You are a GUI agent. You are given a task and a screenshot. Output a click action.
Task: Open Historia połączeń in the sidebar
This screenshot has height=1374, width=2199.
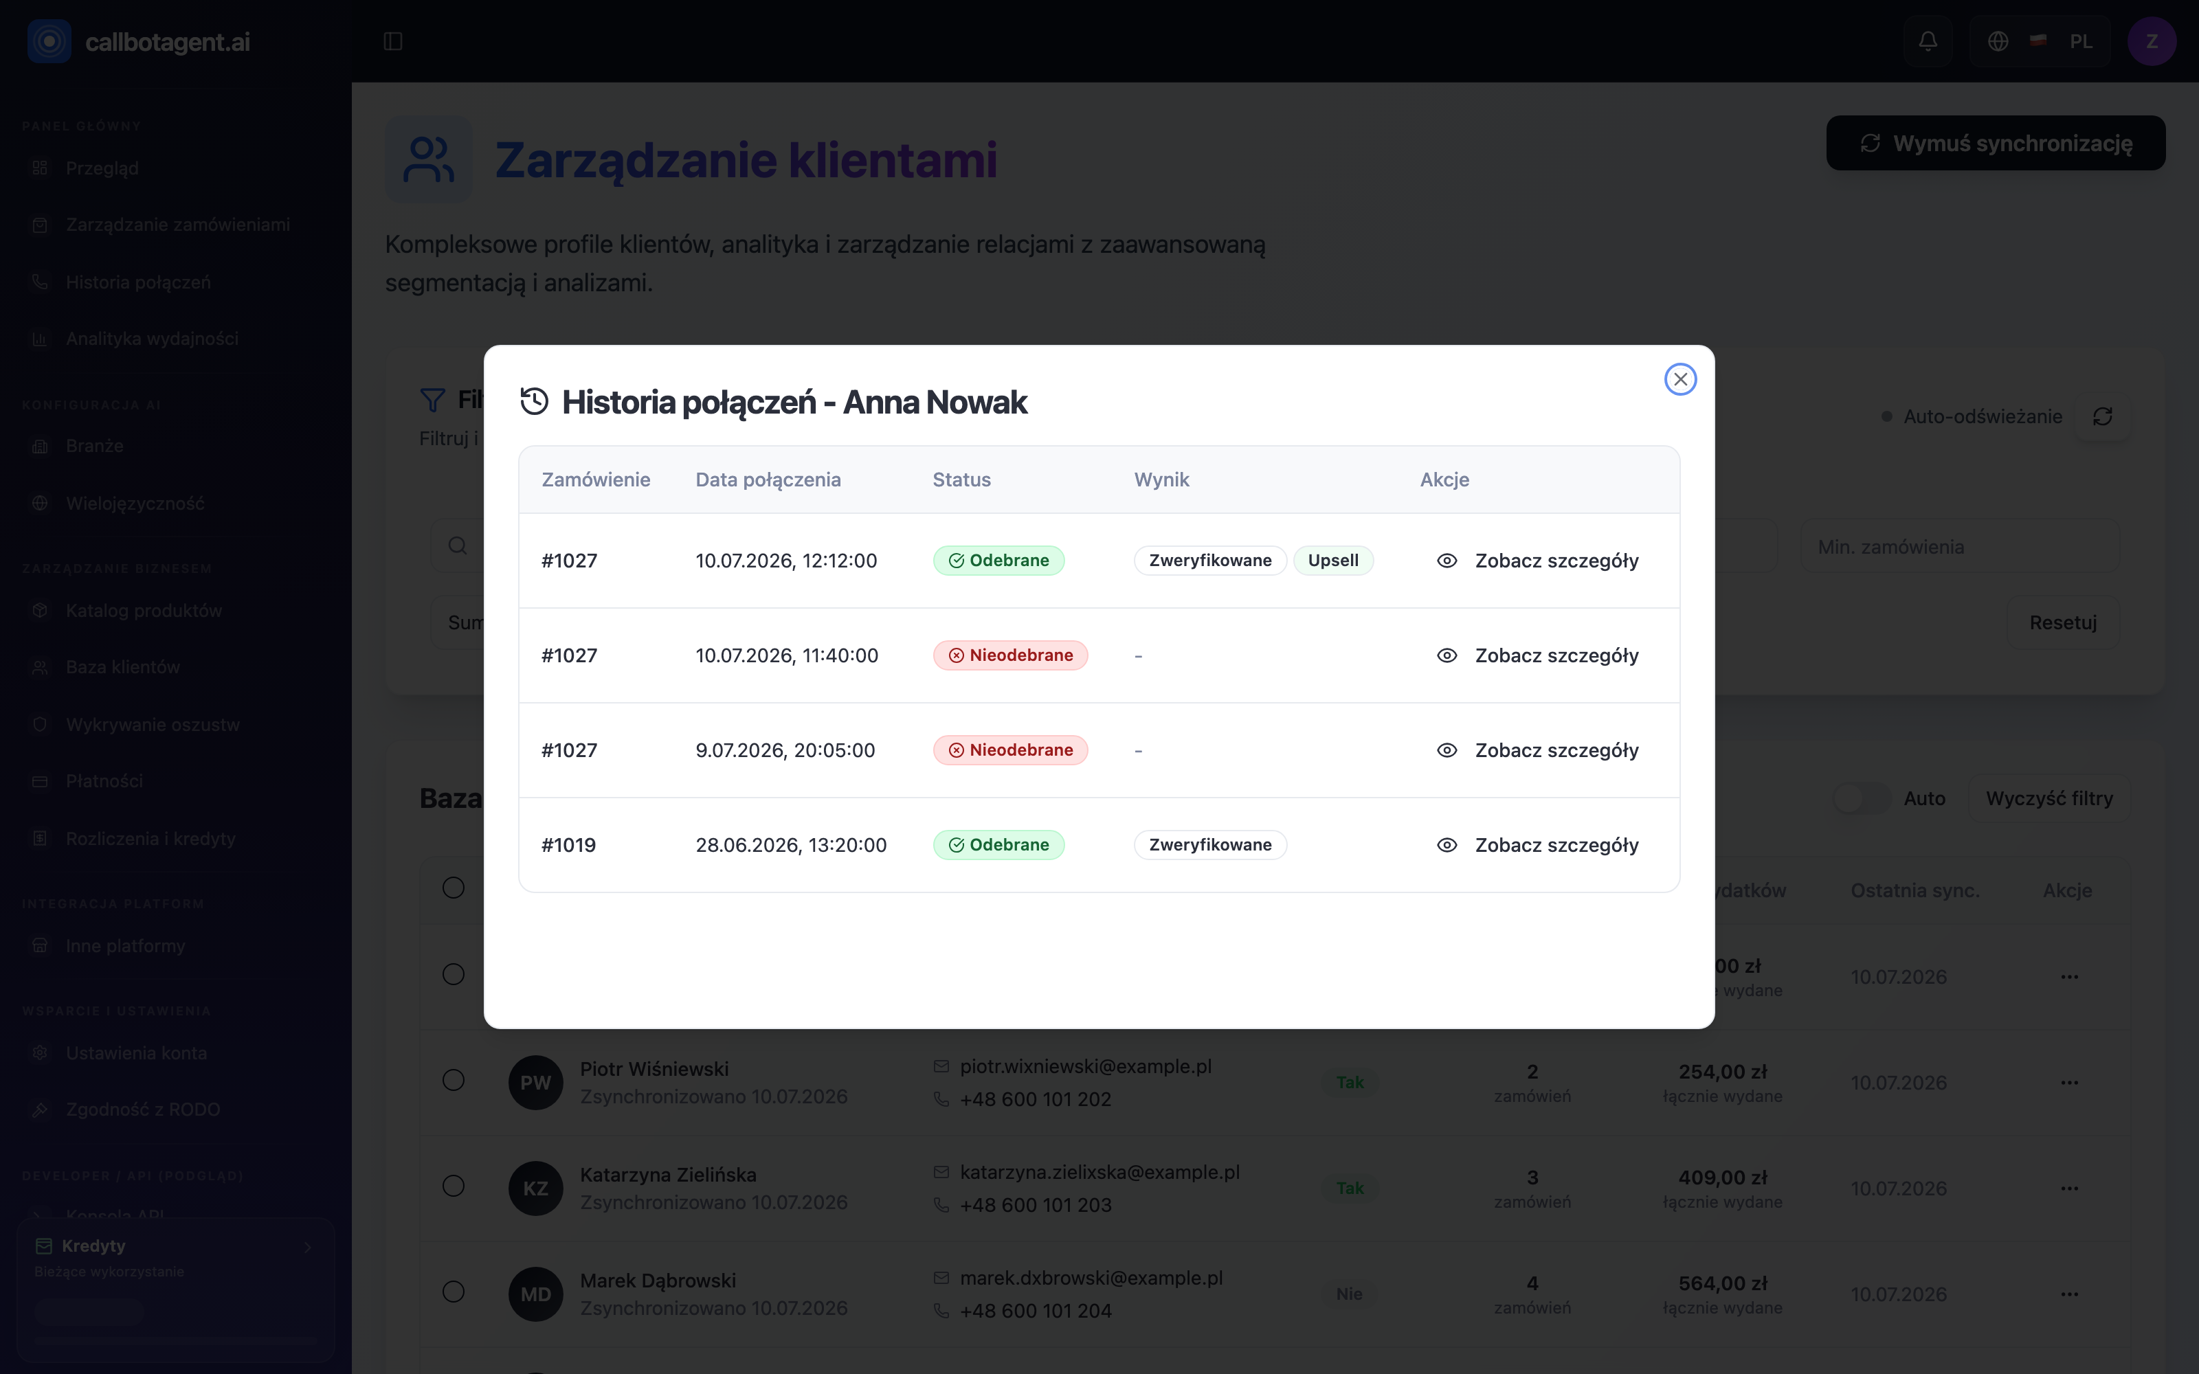pos(175,282)
